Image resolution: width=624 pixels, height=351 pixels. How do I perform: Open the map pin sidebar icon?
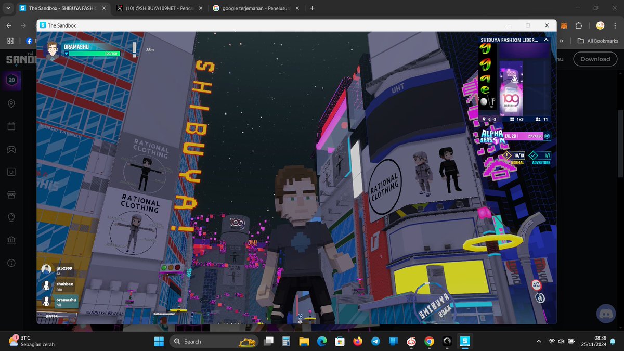pos(11,104)
